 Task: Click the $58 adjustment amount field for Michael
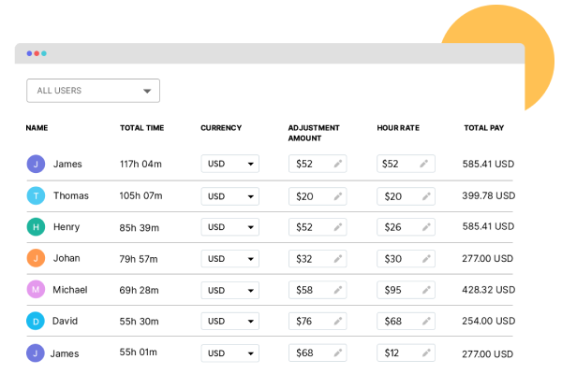point(318,290)
